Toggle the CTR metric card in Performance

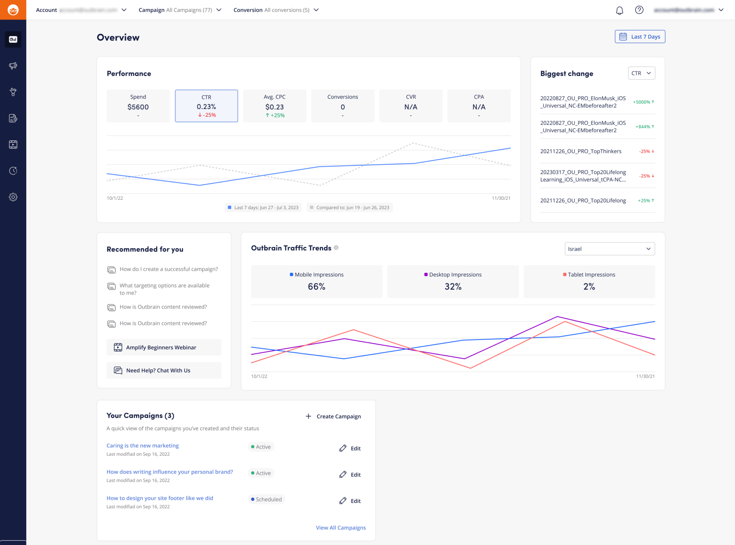tap(206, 106)
